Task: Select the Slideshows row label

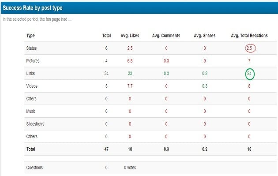Action: 35,124
